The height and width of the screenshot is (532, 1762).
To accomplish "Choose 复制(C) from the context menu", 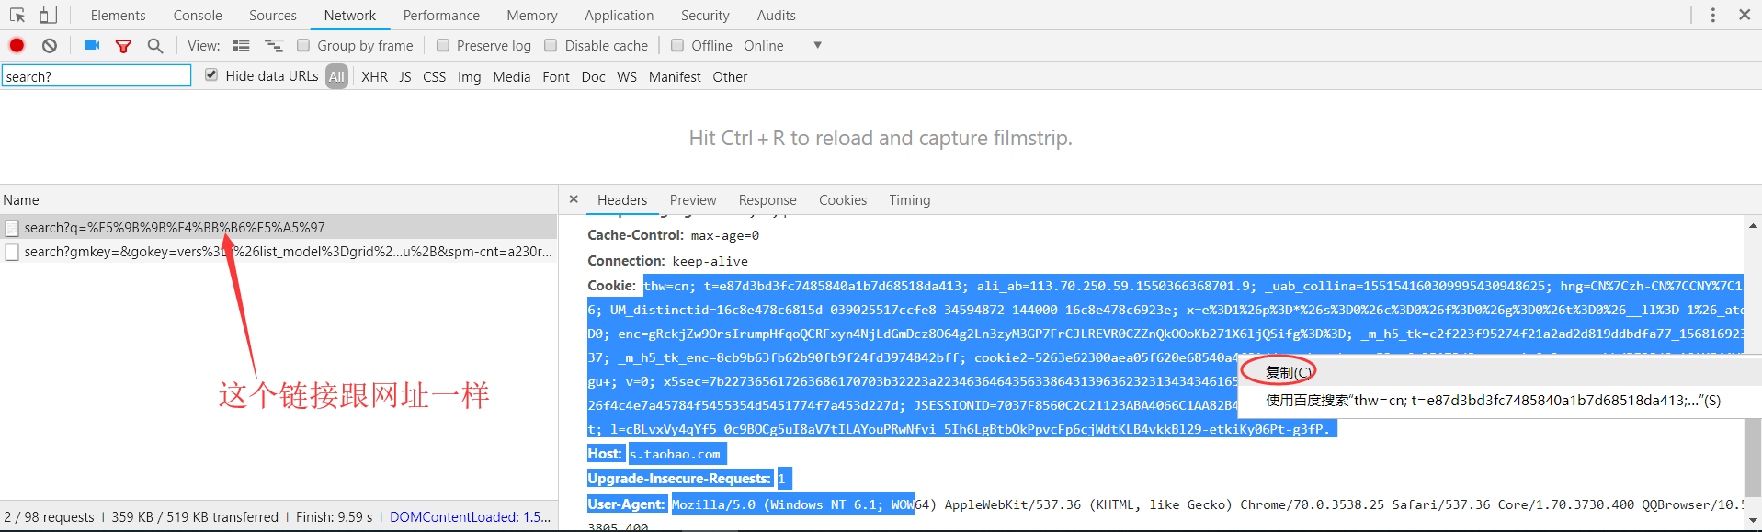I will tap(1288, 372).
